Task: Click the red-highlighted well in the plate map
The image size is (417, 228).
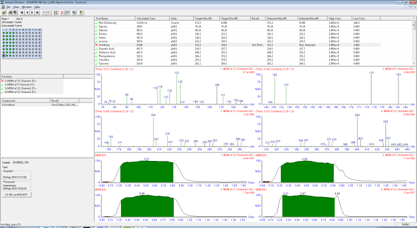Action: (x=5, y=56)
